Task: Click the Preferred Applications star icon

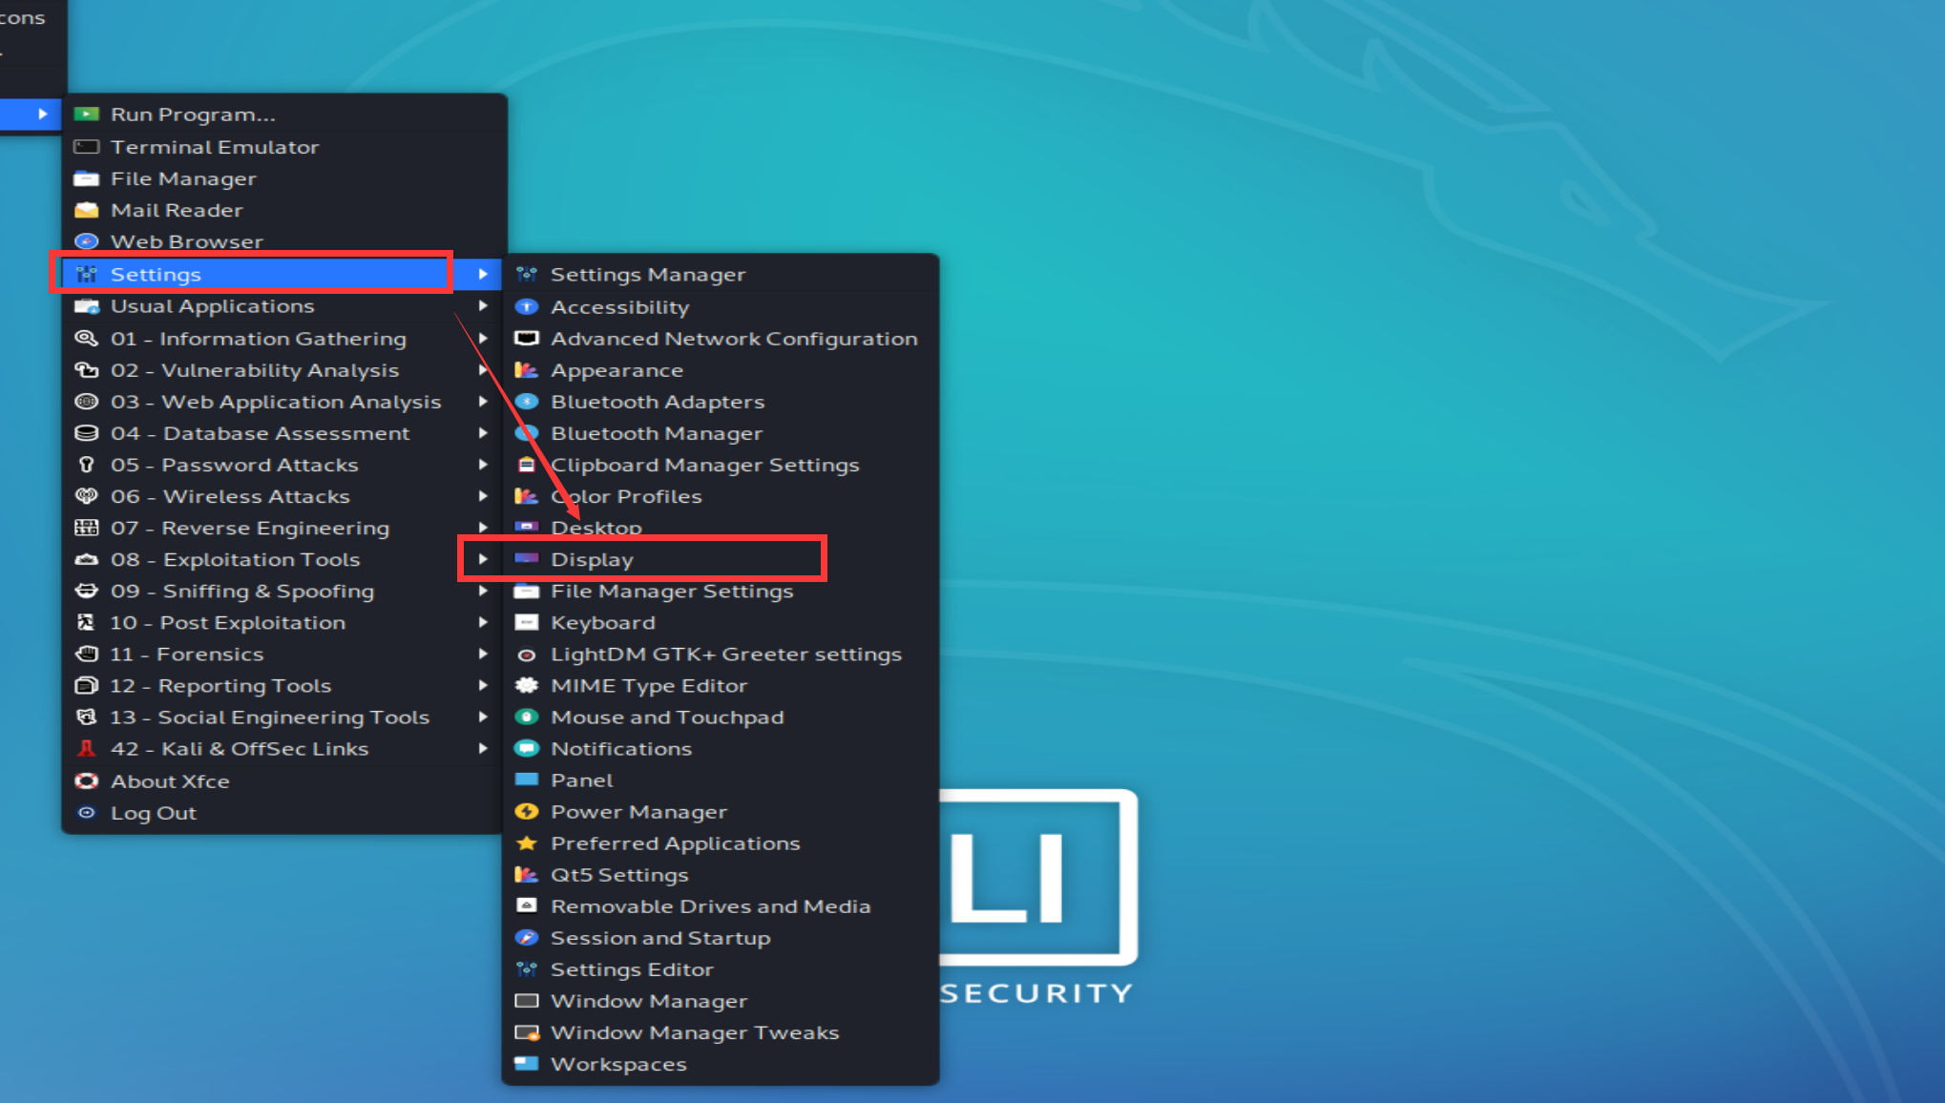Action: [x=526, y=843]
